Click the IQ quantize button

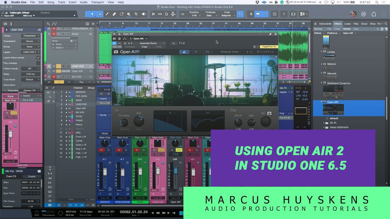coord(183,14)
